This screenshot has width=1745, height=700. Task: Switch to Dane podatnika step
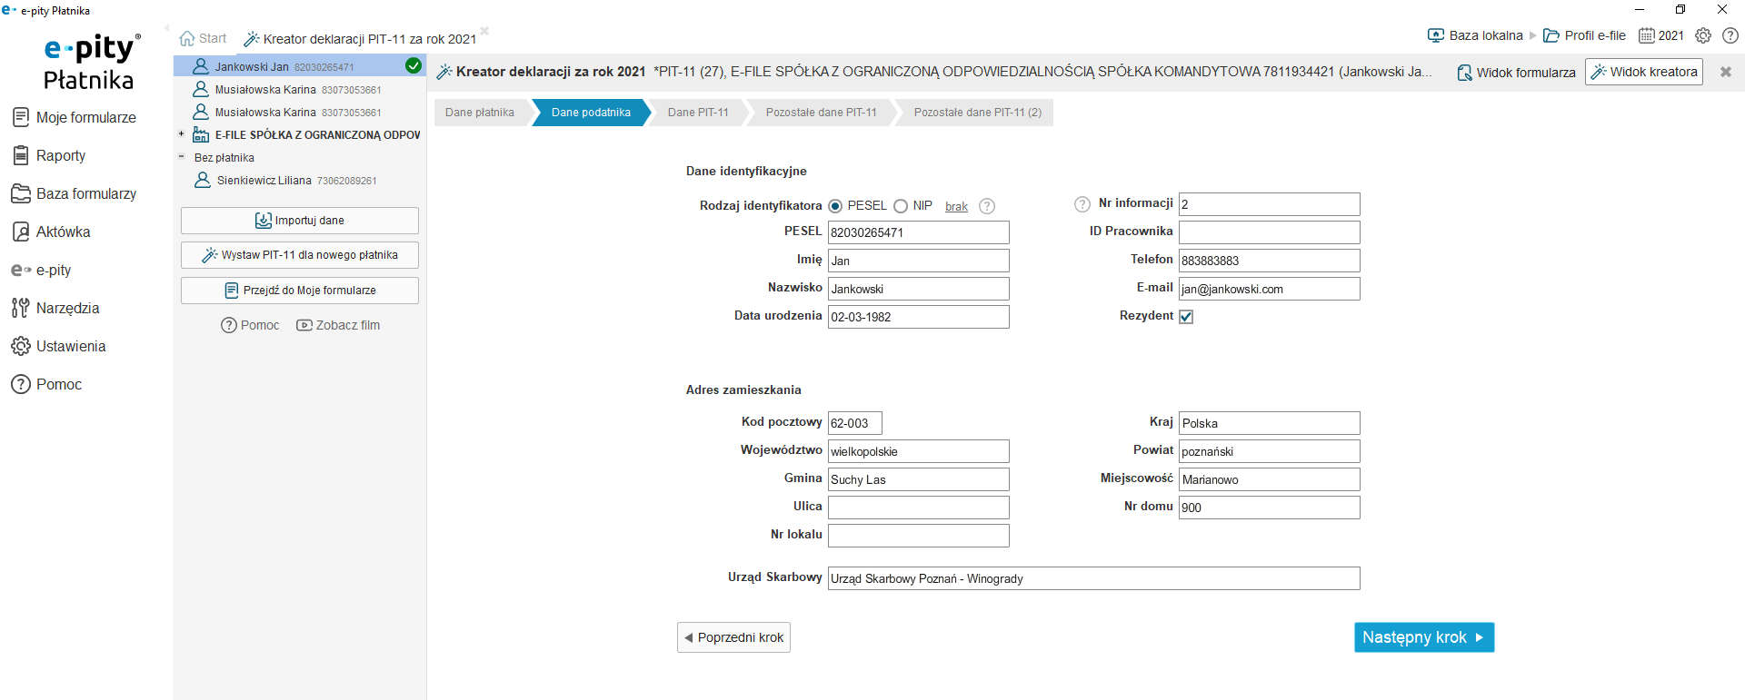(x=591, y=113)
